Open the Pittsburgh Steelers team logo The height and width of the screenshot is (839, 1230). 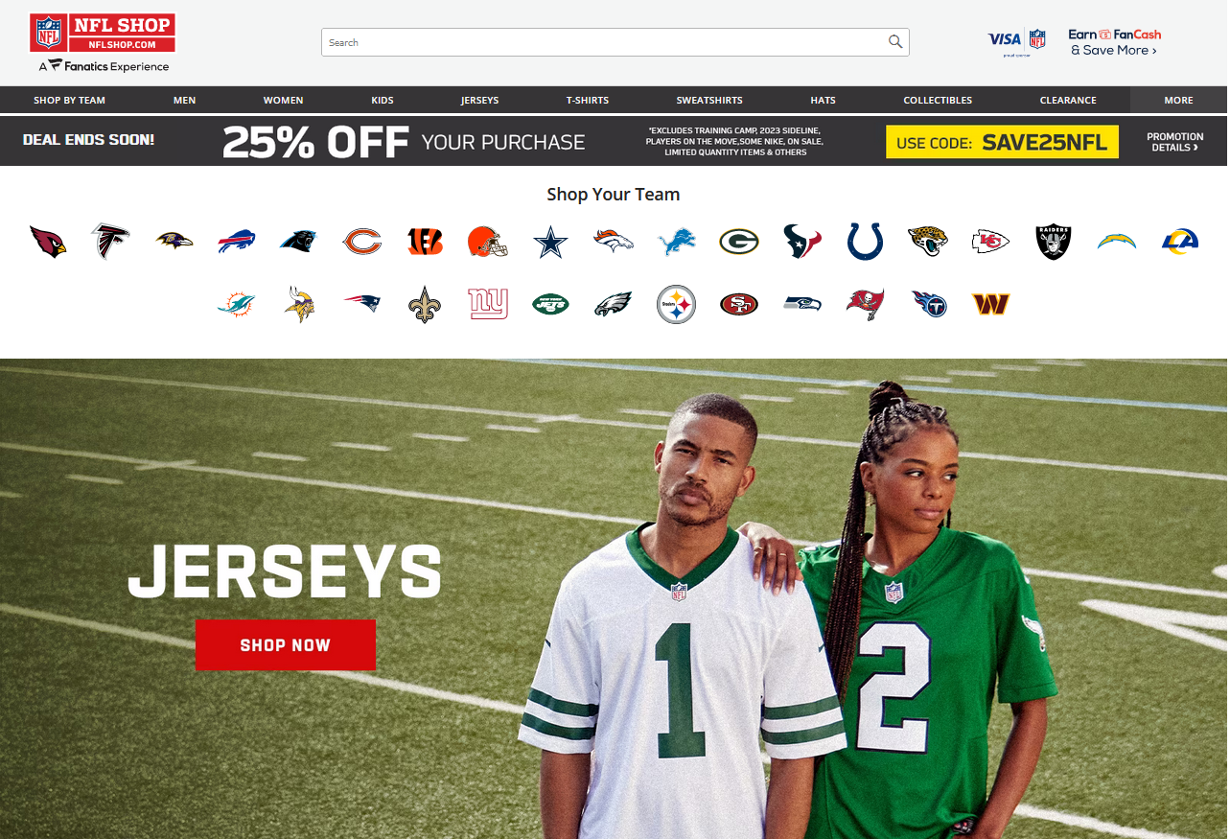pos(676,305)
